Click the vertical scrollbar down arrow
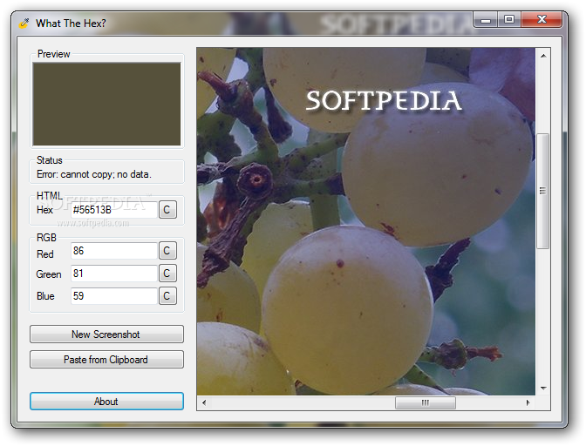586x446 pixels. pyautogui.click(x=543, y=389)
